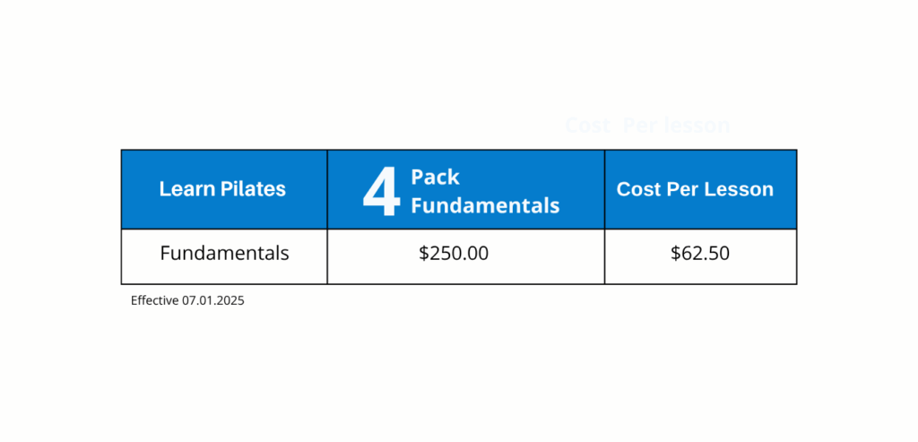
Task: Click the "Fundamentals" row label in white cell
Action: (x=224, y=253)
